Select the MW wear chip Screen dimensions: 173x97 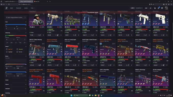click(x=11, y=43)
